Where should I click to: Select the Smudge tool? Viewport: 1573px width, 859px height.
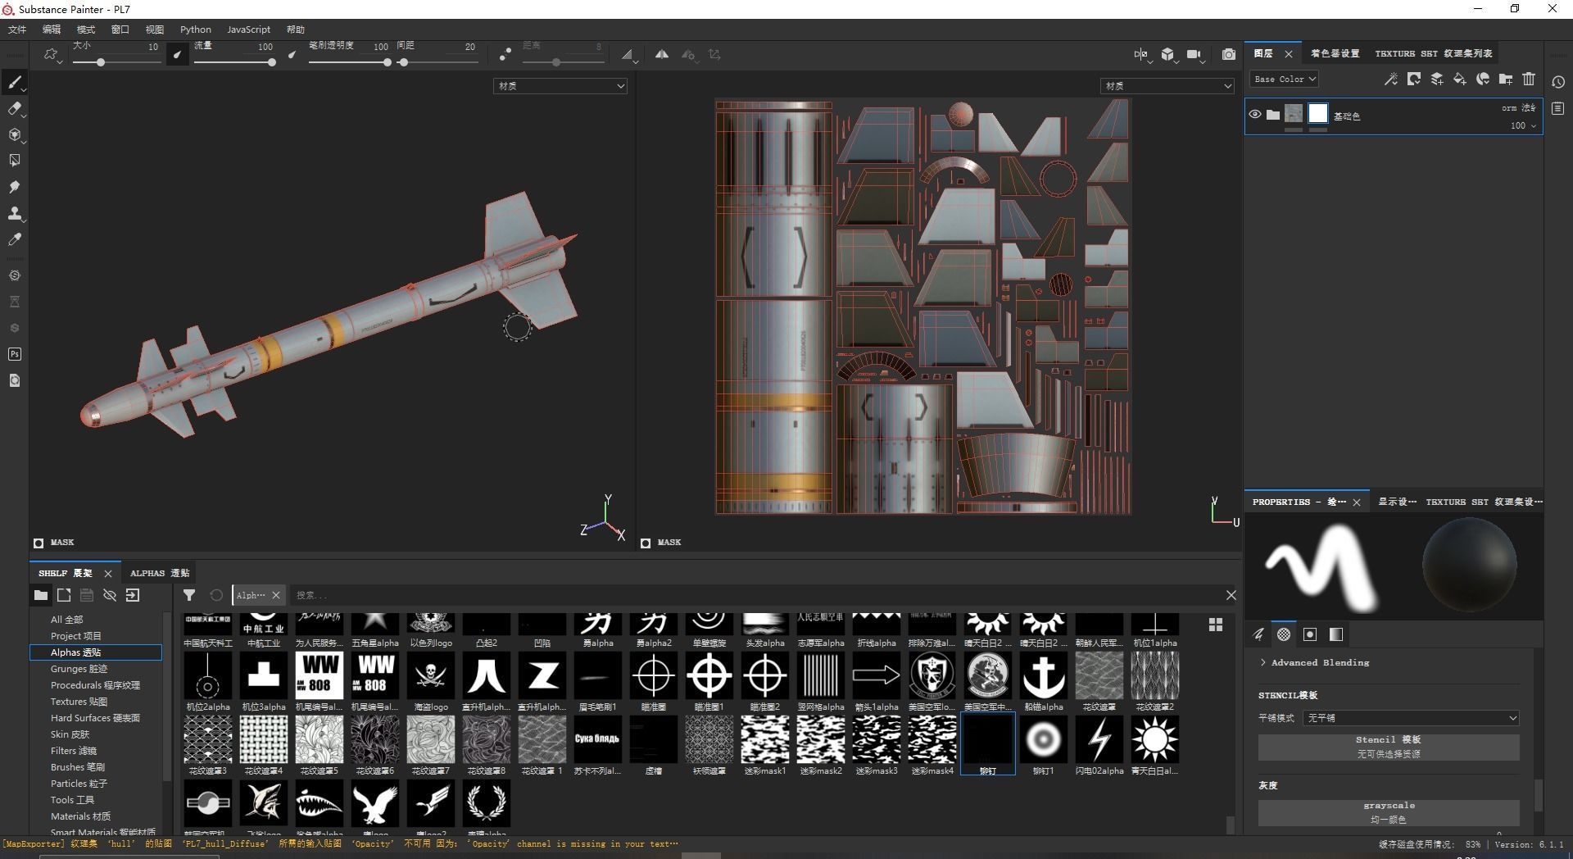pos(15,187)
